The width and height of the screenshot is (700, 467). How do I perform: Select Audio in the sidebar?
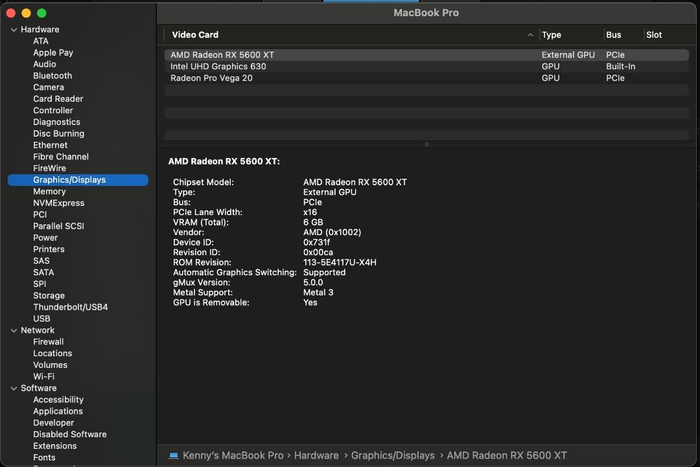[45, 64]
